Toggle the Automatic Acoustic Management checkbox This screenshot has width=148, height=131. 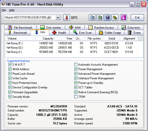(76, 65)
